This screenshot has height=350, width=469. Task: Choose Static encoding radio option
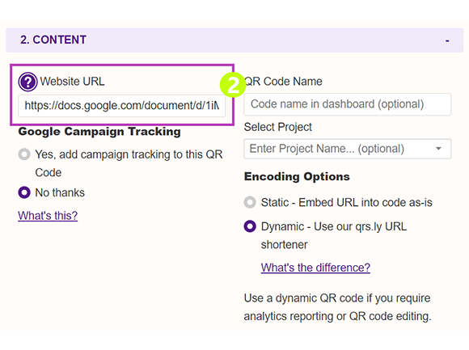[x=250, y=202]
